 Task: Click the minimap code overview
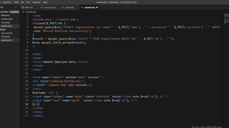tap(226, 19)
